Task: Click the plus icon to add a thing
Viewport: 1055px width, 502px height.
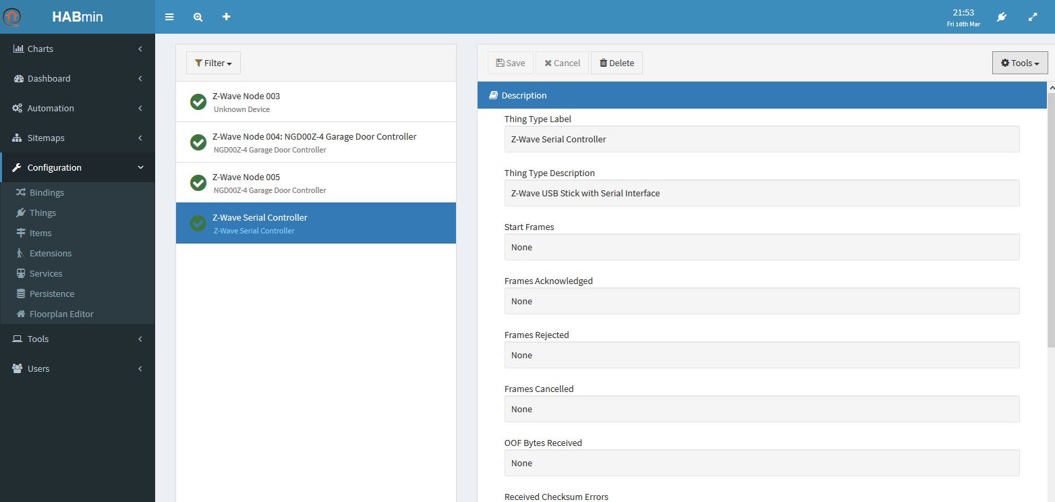Action: (x=227, y=17)
